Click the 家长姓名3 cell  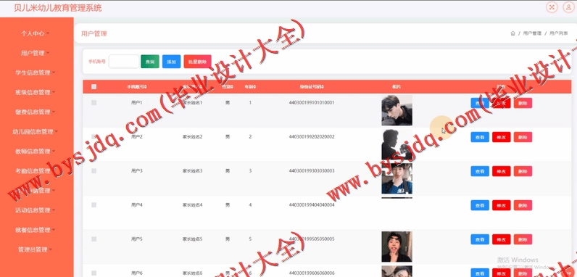point(193,171)
